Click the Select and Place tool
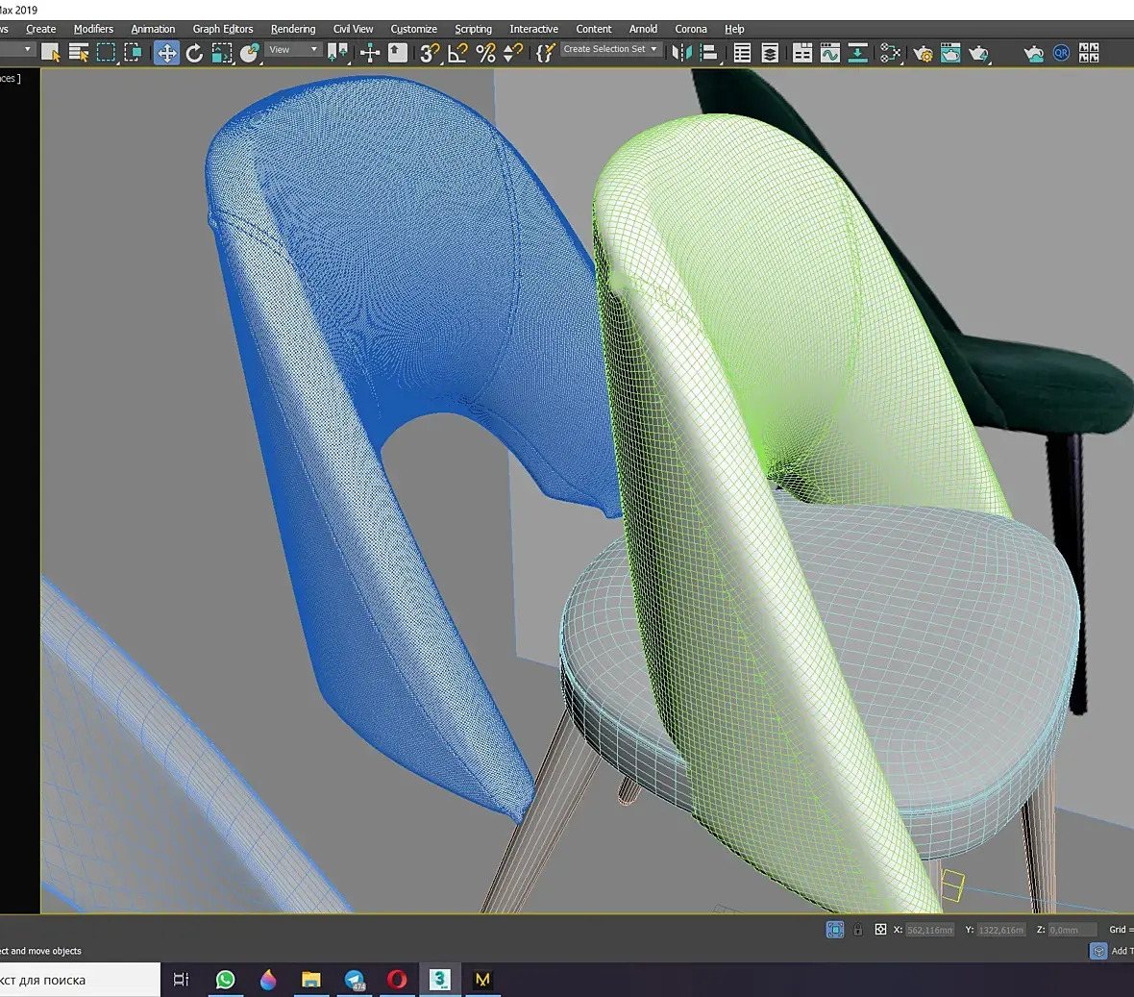Image resolution: width=1134 pixels, height=997 pixels. 250,53
